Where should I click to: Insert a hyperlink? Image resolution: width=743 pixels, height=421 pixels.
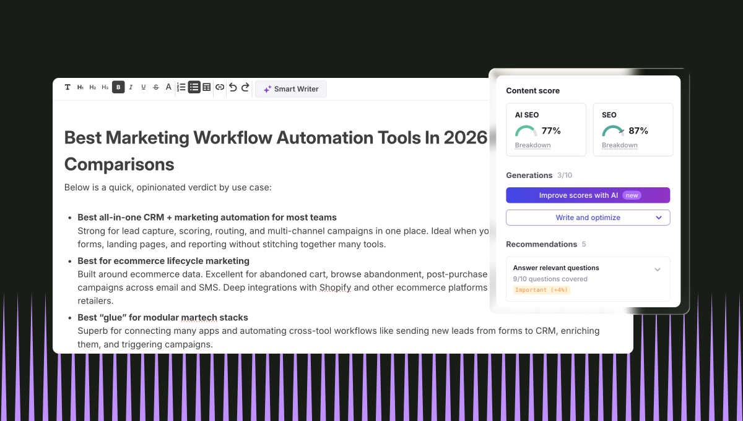[220, 88]
